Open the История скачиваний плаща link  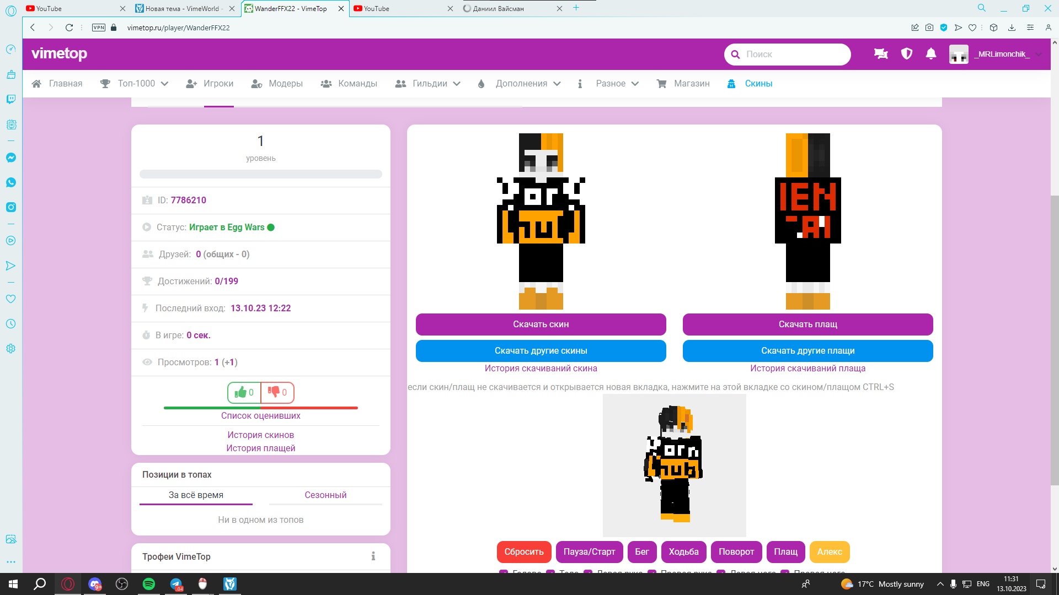[x=807, y=368]
